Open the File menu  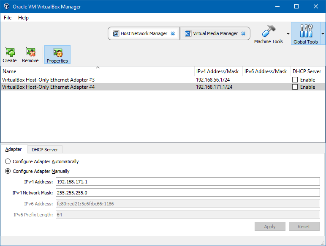(x=8, y=18)
